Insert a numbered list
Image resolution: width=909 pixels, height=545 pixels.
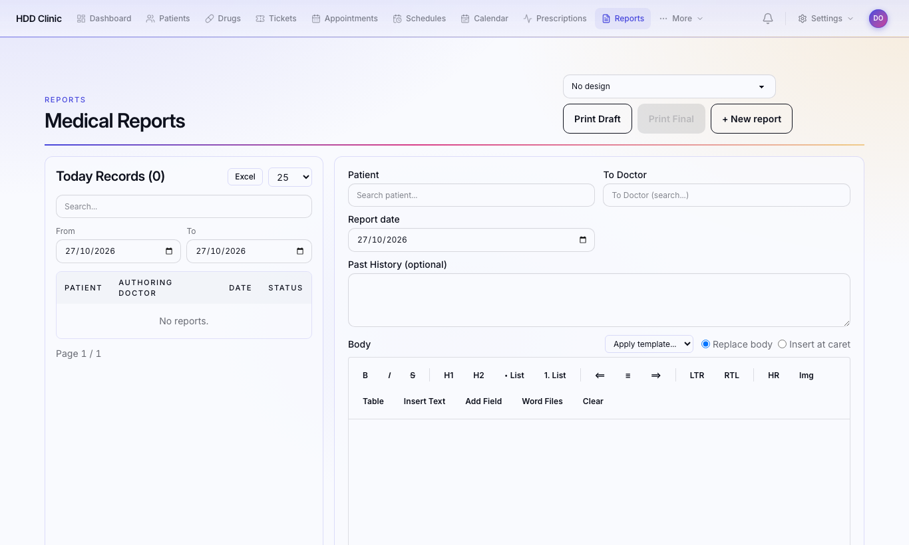tap(555, 376)
